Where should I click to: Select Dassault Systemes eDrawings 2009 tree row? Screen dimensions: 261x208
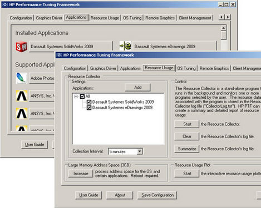coord(122,108)
